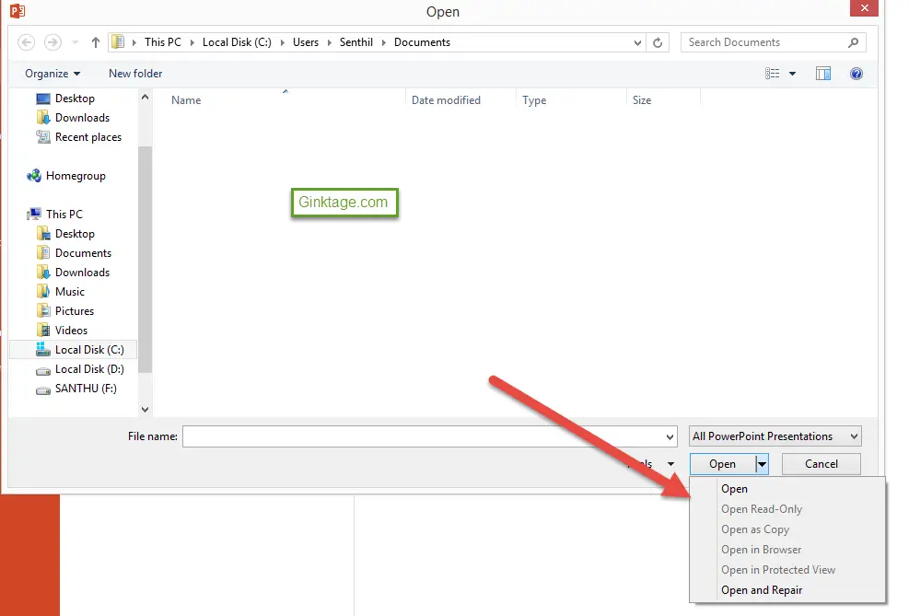Refresh the Documents folder
The width and height of the screenshot is (909, 616).
tap(658, 42)
